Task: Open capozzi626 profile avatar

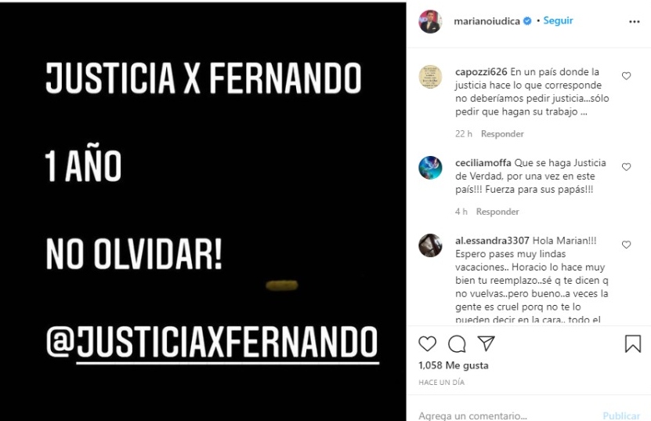Action: (430, 77)
